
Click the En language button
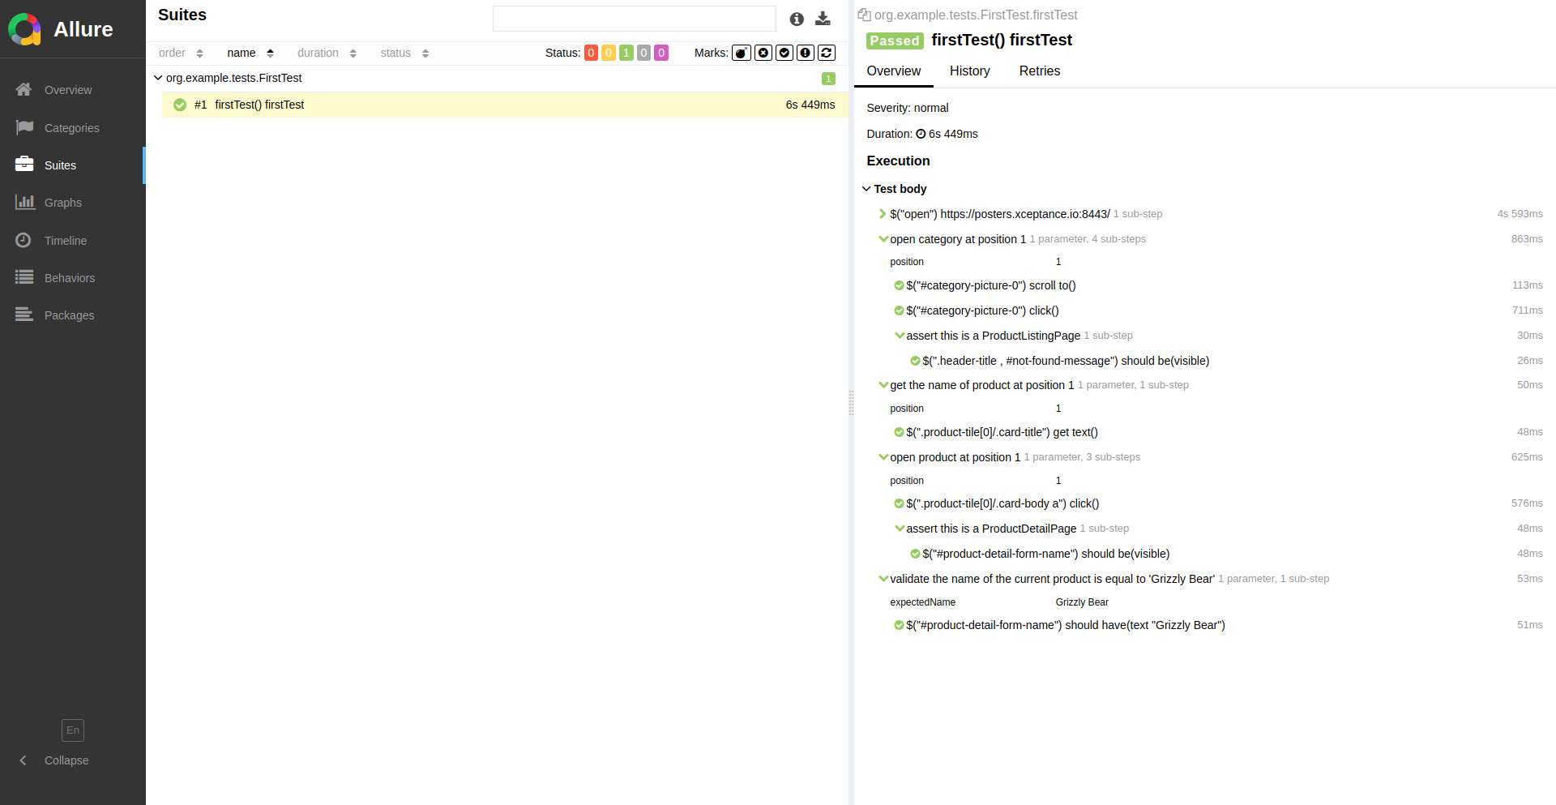tap(73, 730)
